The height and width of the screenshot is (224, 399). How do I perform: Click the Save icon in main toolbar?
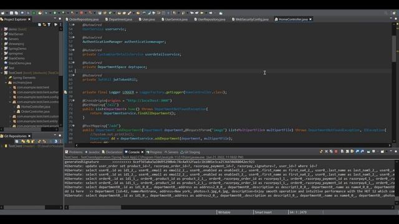[11, 12]
